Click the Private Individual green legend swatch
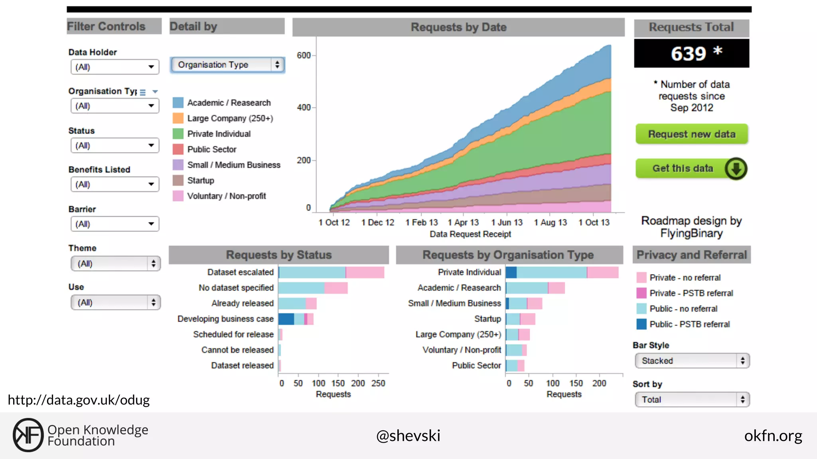 click(178, 134)
